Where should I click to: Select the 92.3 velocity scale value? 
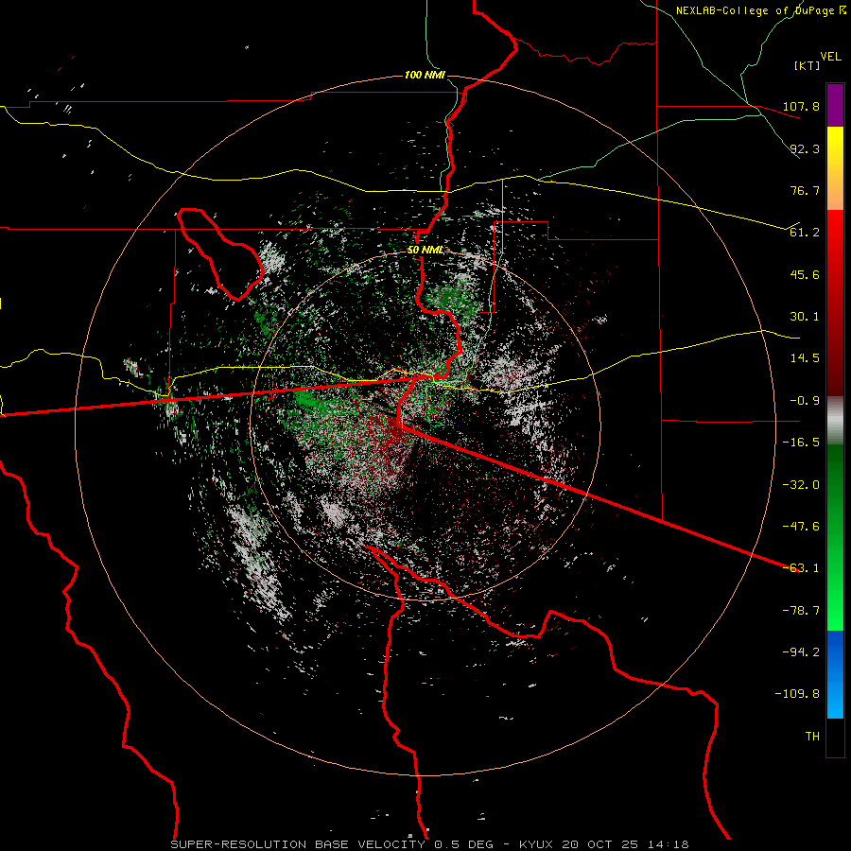(805, 148)
